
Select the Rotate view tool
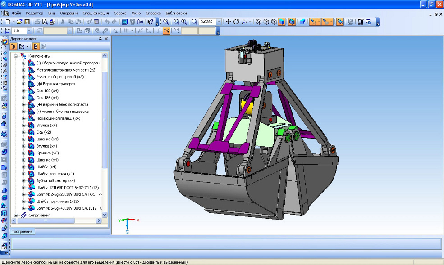(236, 22)
